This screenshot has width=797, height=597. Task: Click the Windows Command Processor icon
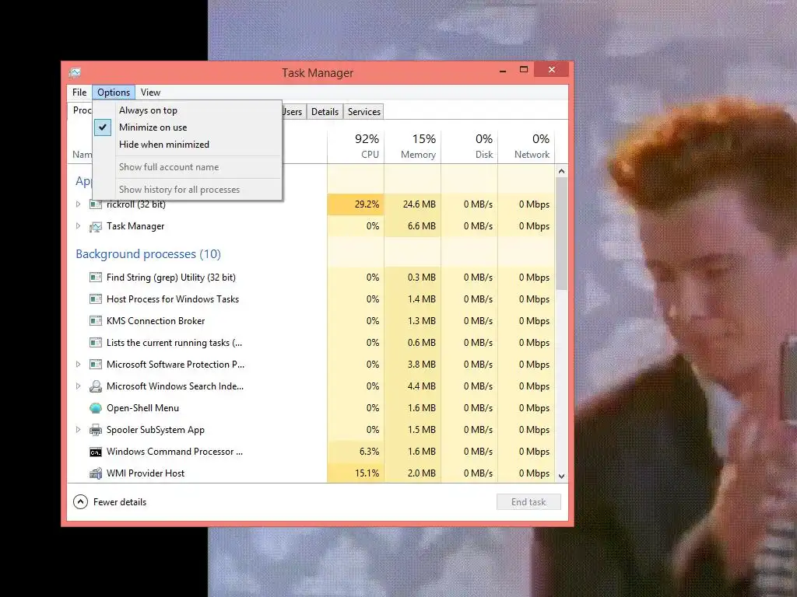(96, 452)
